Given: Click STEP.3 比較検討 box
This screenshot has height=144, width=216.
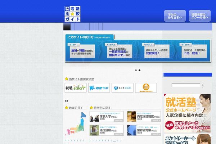Looking at the screenshot, I should (x=157, y=51).
